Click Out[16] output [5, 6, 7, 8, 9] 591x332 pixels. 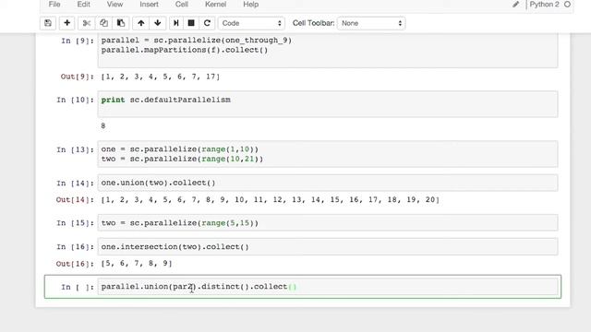click(137, 264)
